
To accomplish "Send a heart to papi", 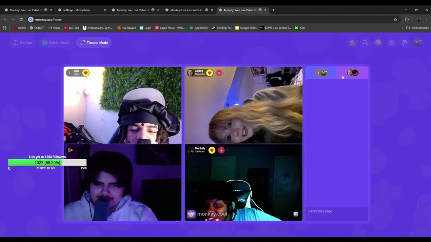I will pyautogui.click(x=86, y=73).
